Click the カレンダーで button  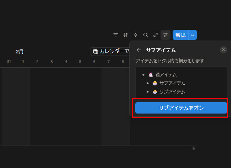pyautogui.click(x=111, y=52)
